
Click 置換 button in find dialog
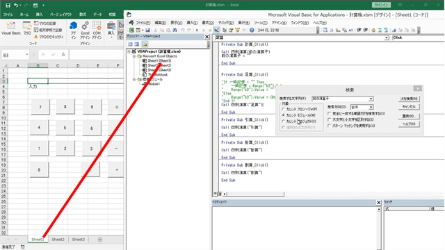409,116
